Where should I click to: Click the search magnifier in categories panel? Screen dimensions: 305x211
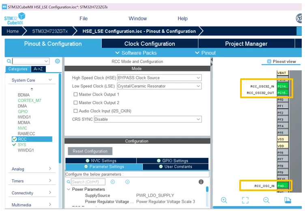[9, 61]
